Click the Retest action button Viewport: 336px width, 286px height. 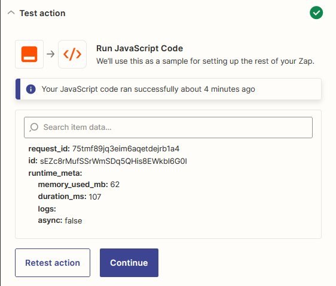tap(53, 263)
